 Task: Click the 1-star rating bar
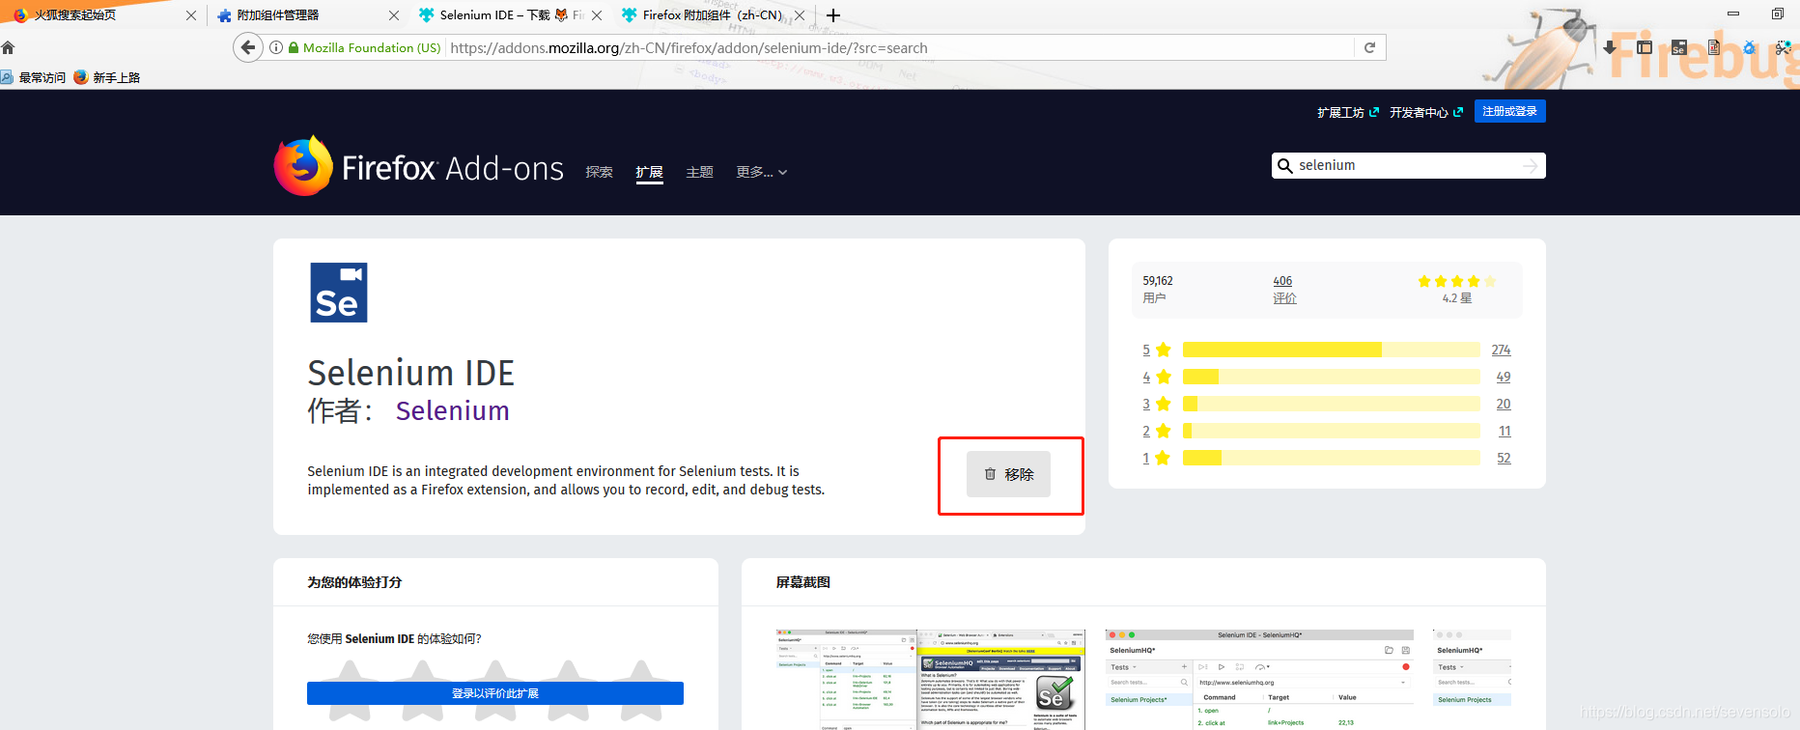(x=1332, y=458)
